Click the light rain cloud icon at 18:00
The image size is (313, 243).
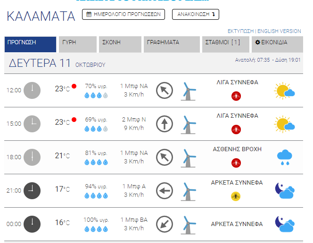pyautogui.click(x=285, y=157)
